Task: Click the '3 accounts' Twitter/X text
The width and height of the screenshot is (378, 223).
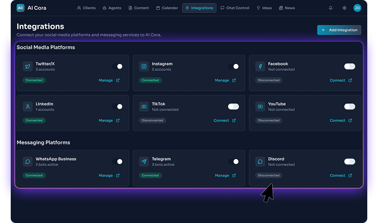Action: click(x=45, y=69)
